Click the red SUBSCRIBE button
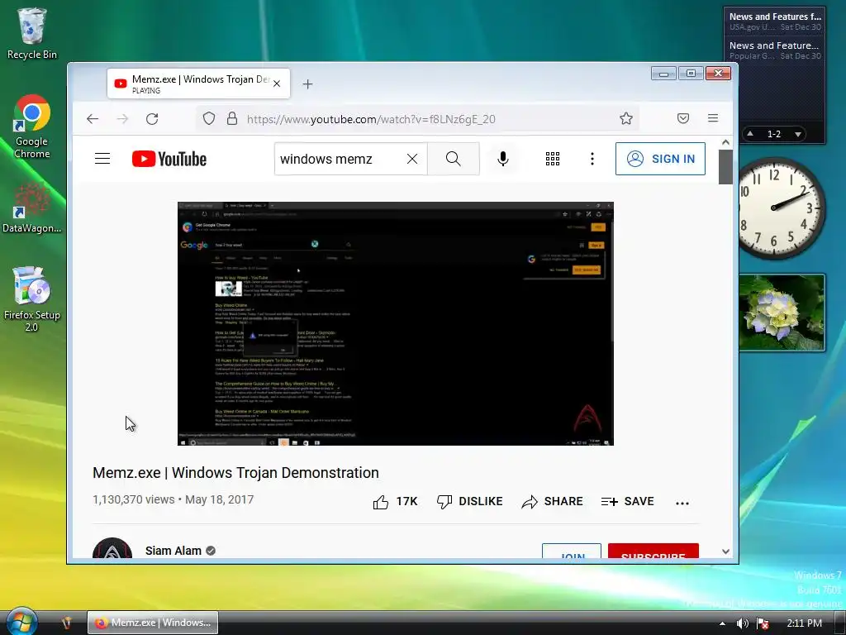The height and width of the screenshot is (635, 846). click(x=654, y=551)
